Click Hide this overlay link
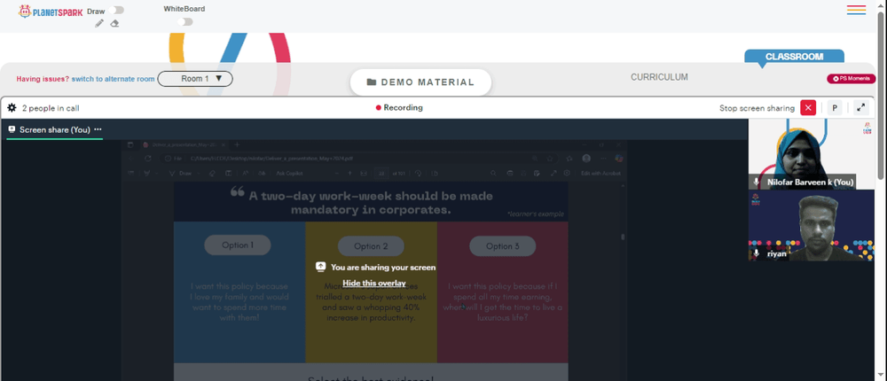Image resolution: width=887 pixels, height=381 pixels. pyautogui.click(x=374, y=284)
